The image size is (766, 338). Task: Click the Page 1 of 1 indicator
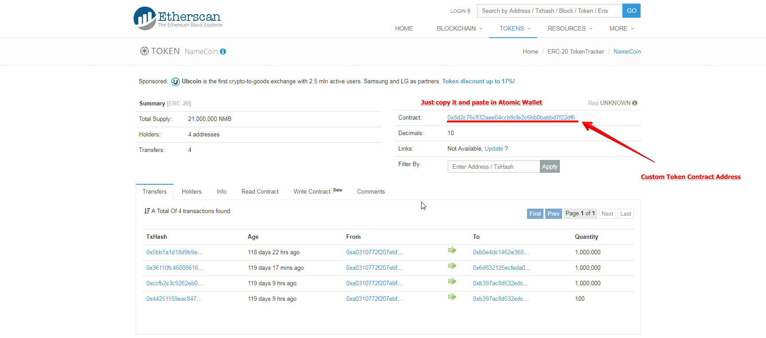point(580,214)
